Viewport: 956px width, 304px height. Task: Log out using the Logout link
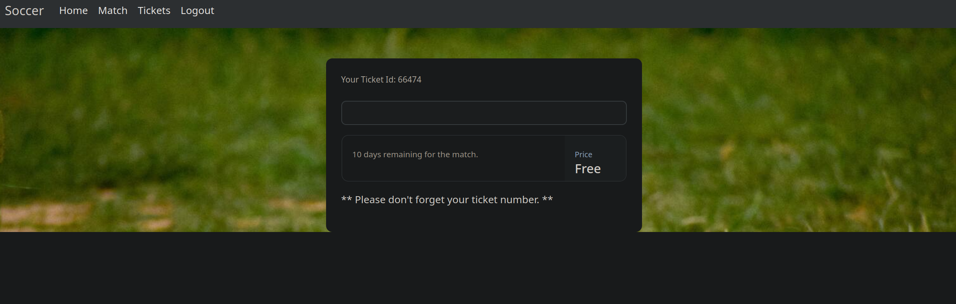197,11
